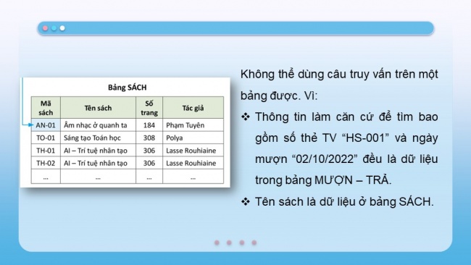Viewport: 471px width, 265px height.
Task: Click the quoted card number "HS-001"
Action: tap(365, 138)
